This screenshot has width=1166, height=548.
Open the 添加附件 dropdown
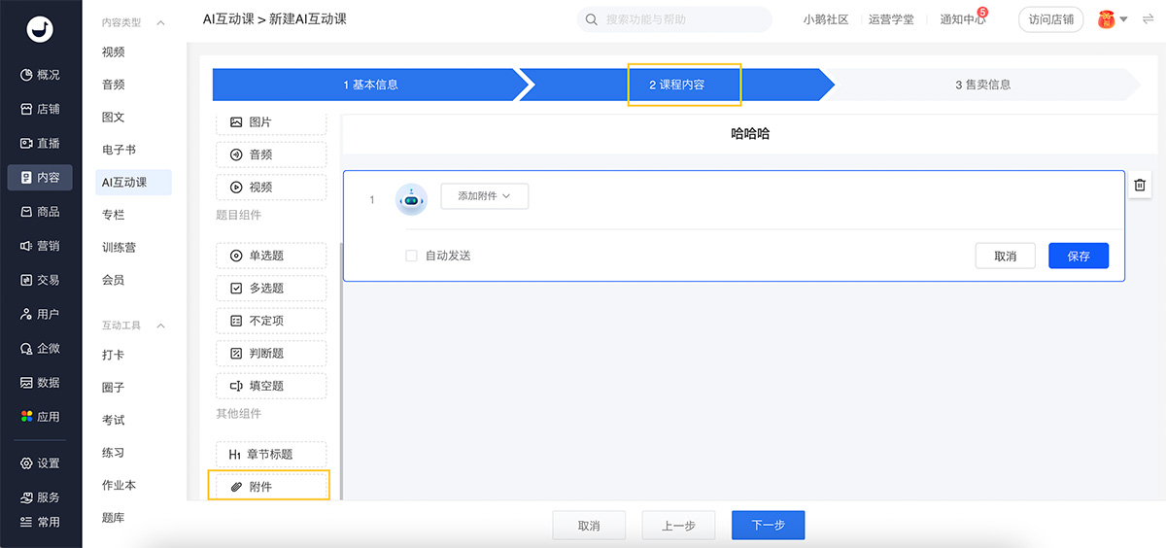(x=484, y=196)
